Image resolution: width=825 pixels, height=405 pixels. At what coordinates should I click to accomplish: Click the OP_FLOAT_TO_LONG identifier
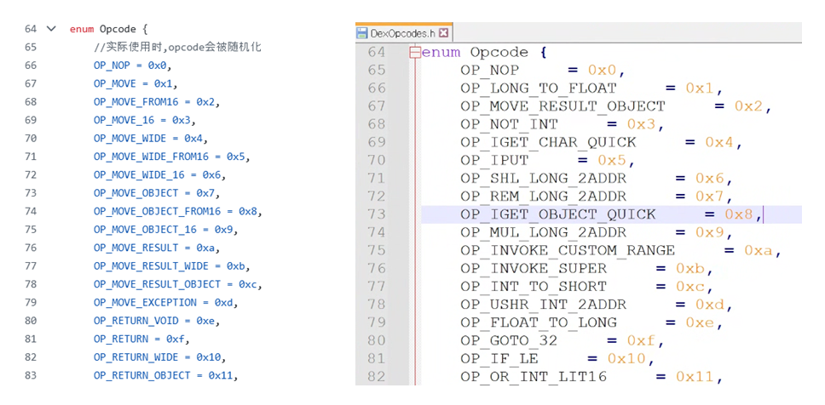[538, 322]
